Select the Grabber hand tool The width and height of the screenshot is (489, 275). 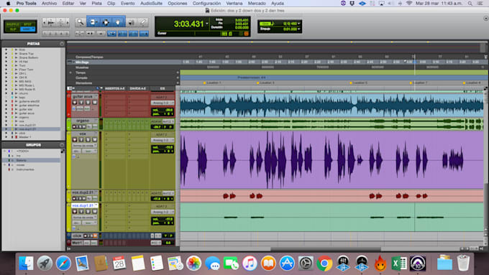point(119,22)
